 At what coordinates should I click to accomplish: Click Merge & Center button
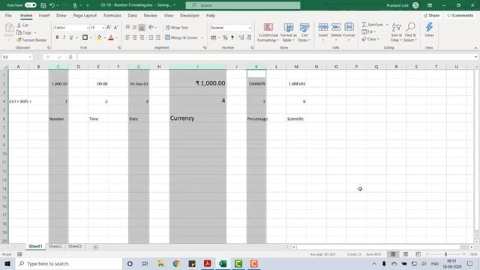point(181,37)
